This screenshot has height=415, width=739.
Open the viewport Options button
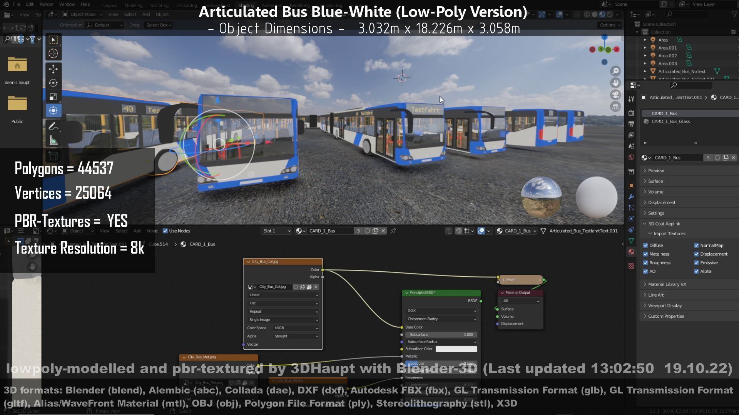pyautogui.click(x=610, y=25)
